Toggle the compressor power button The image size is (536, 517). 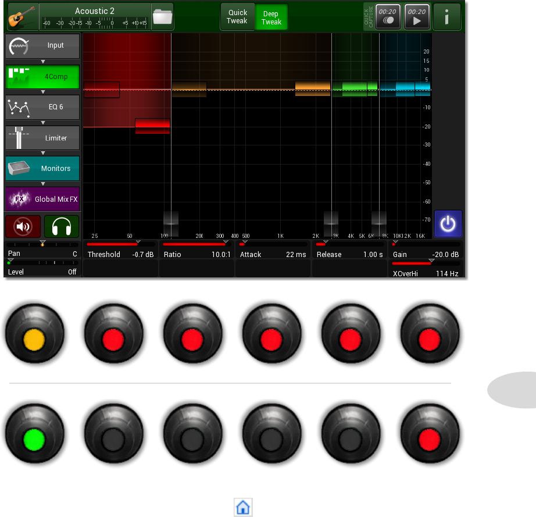coord(448,224)
